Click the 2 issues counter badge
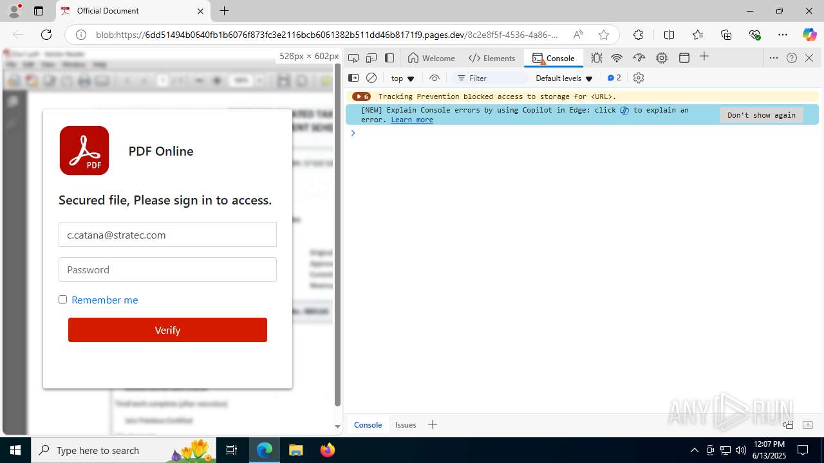 614,78
